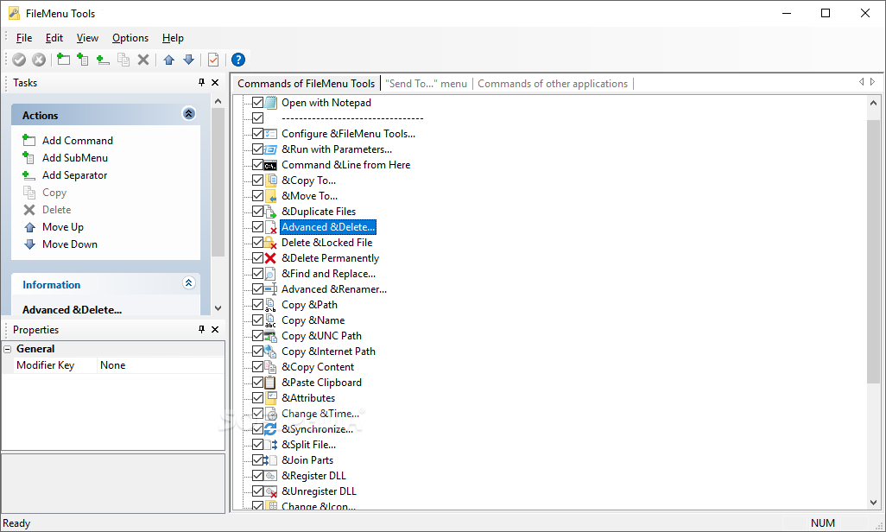Uncheck the Configure FileMenu Tools checkbox
The height and width of the screenshot is (532, 886).
click(257, 133)
